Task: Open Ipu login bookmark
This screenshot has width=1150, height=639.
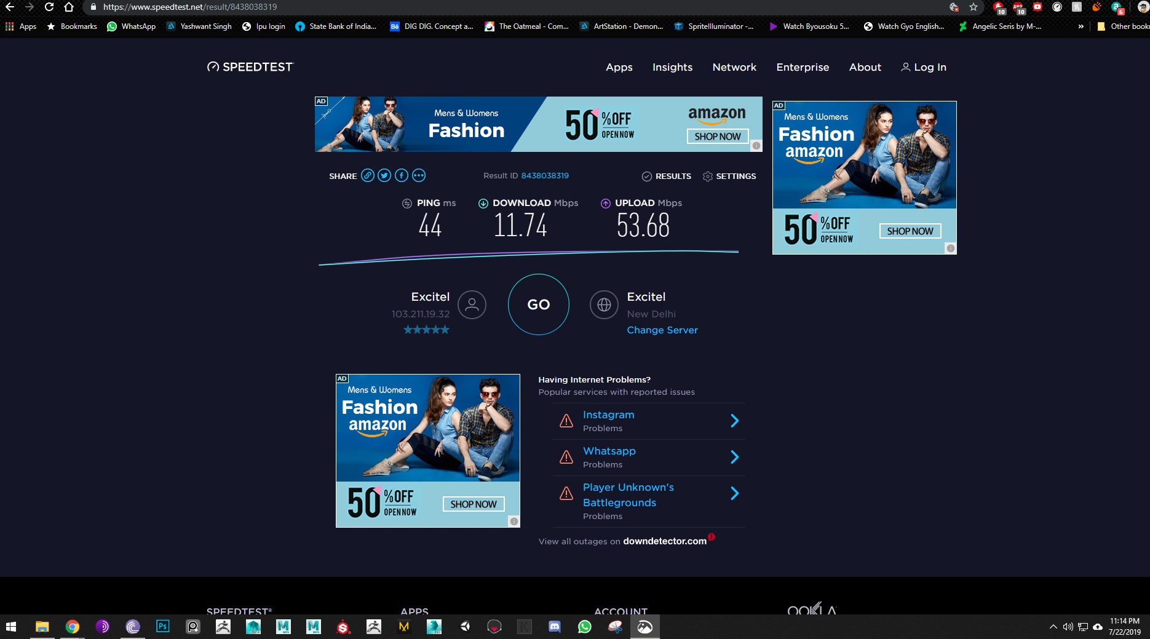Action: coord(264,26)
